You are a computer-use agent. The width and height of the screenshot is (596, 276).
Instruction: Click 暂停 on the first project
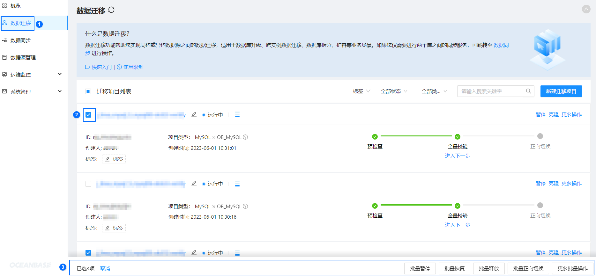(540, 114)
